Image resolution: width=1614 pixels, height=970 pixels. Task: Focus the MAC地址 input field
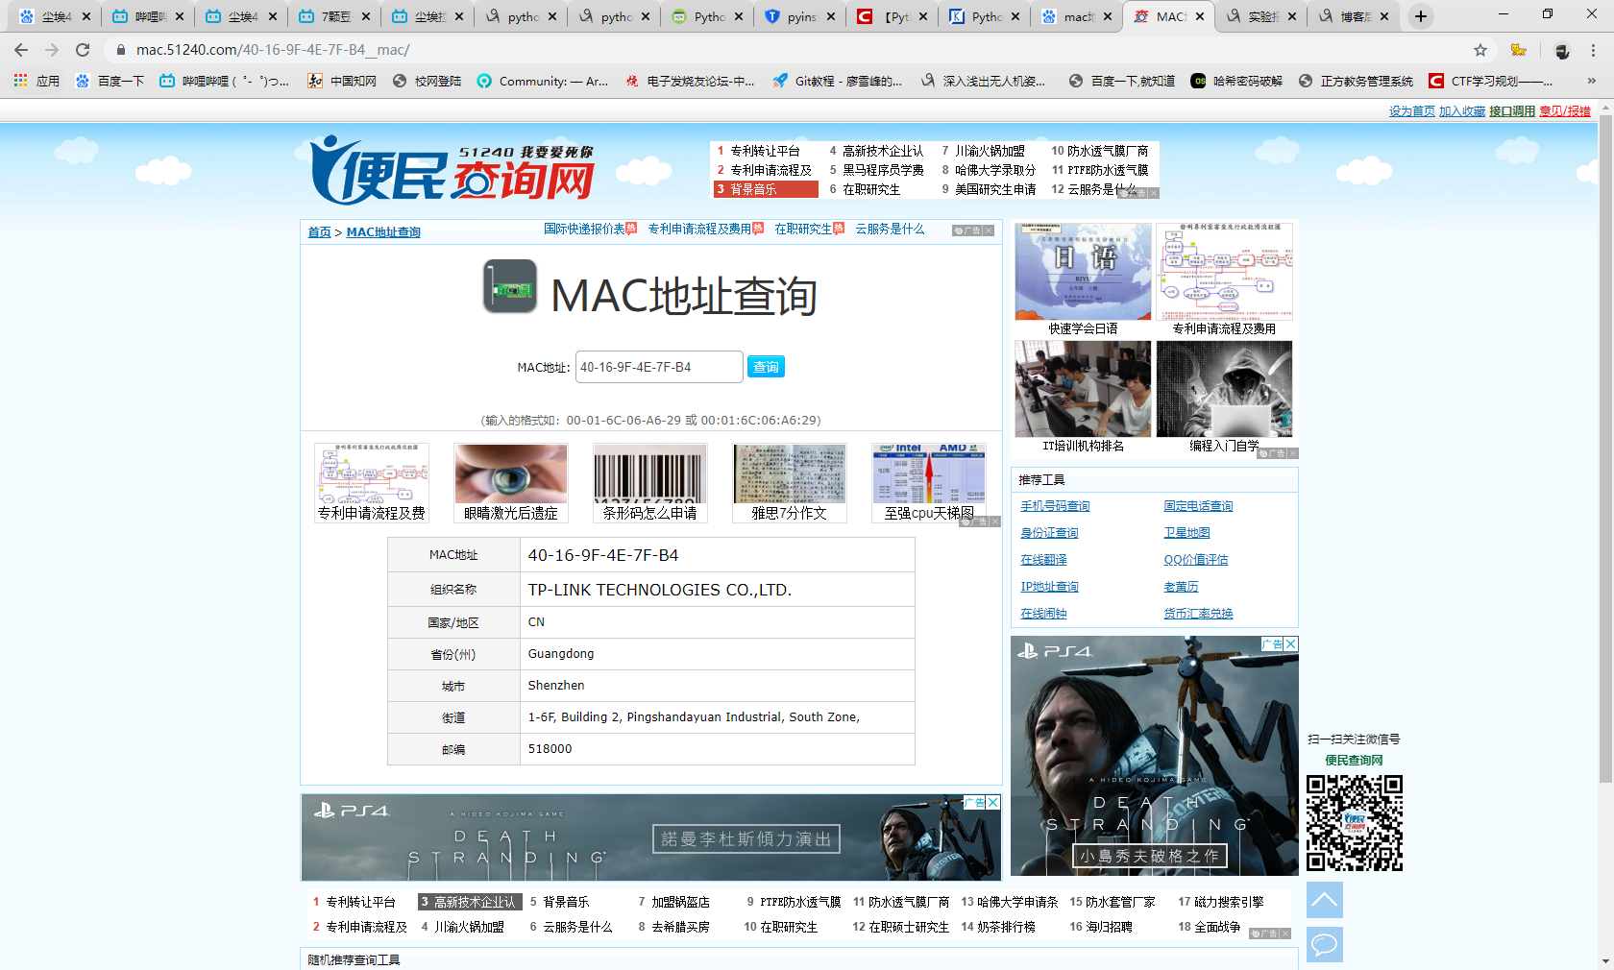pos(659,367)
